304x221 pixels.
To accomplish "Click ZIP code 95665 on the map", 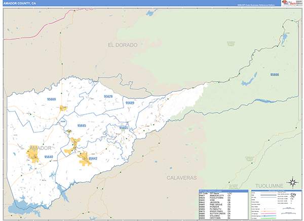I will click(124, 128).
